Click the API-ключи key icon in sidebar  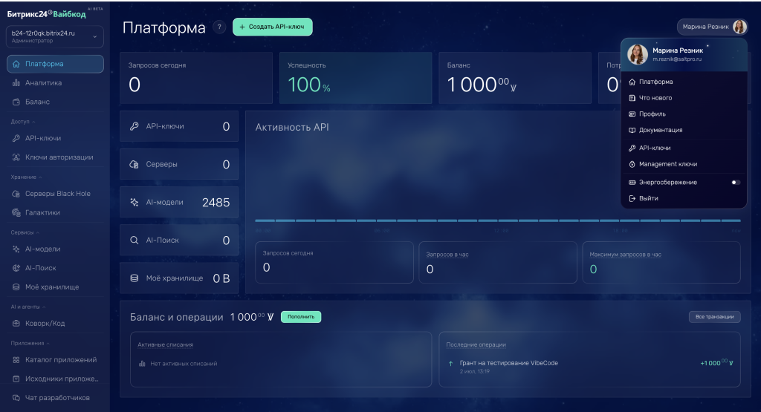tap(16, 138)
